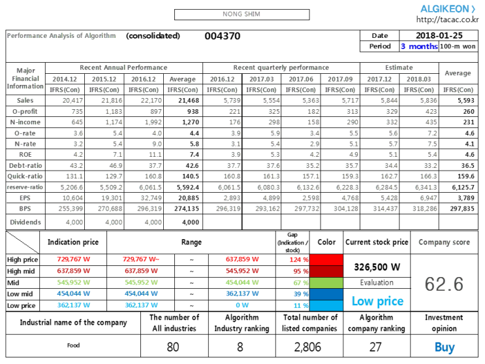Select the Recent Annual Performance header
485x364 pixels.
click(123, 67)
